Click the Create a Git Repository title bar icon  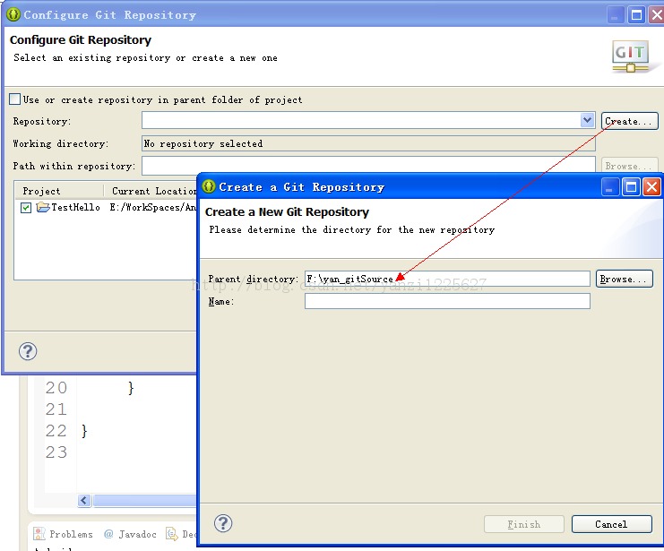point(209,186)
